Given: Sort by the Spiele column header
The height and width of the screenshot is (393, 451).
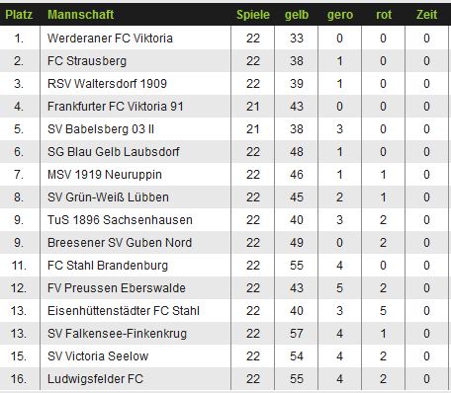Looking at the screenshot, I should [253, 15].
